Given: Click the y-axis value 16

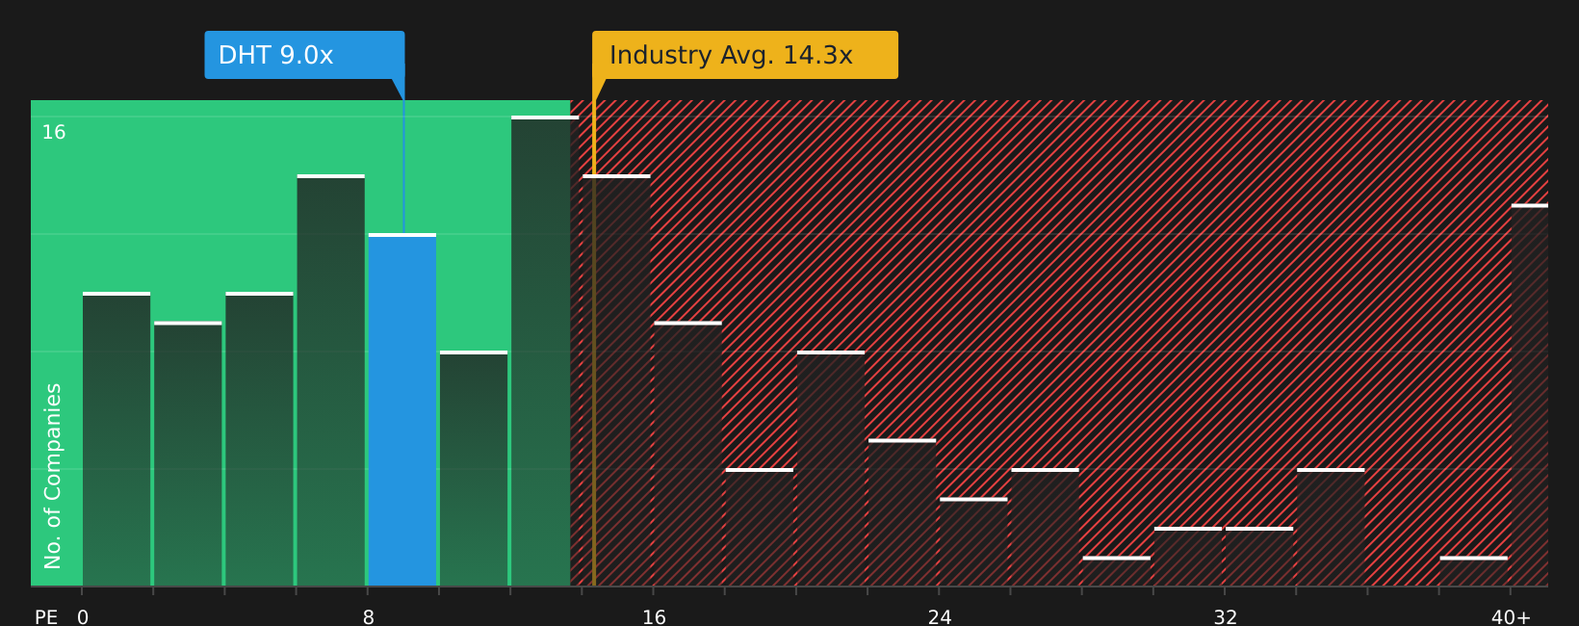Looking at the screenshot, I should click(54, 133).
